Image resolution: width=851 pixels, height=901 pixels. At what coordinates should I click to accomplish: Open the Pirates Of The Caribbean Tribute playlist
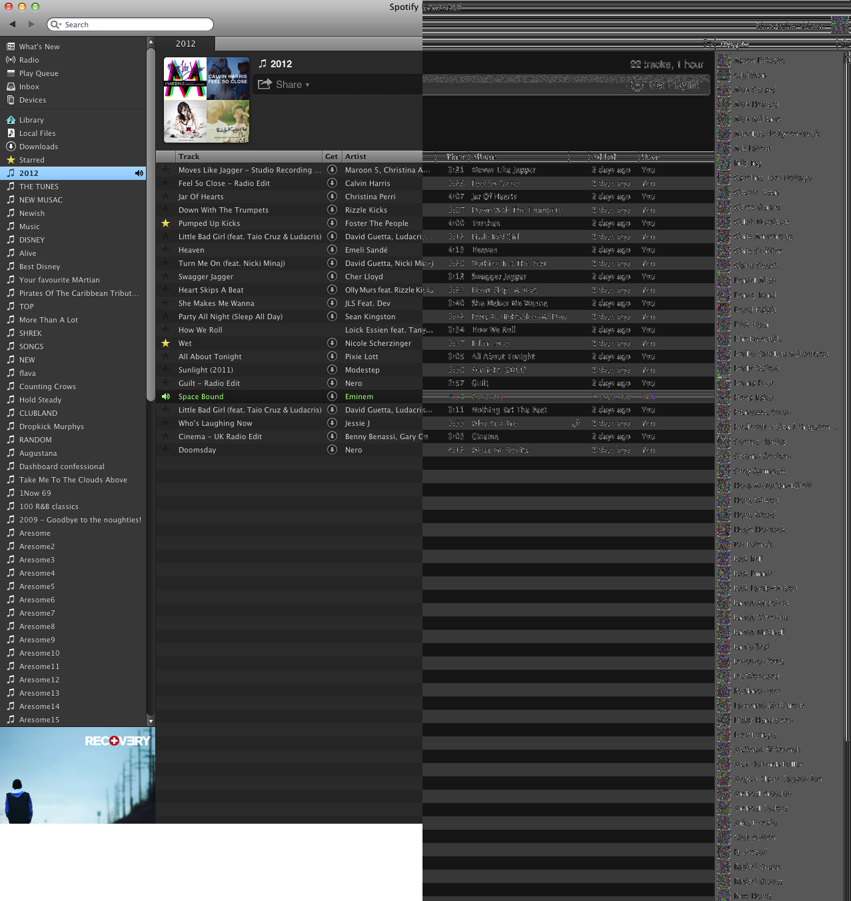point(79,293)
